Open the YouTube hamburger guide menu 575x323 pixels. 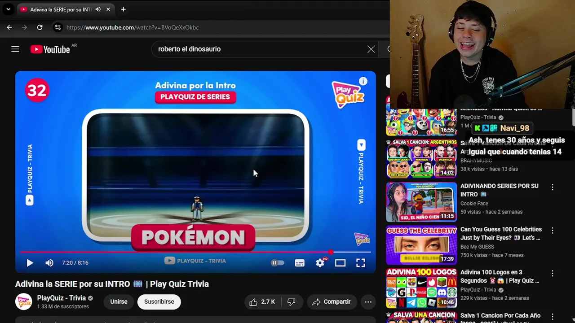point(15,49)
